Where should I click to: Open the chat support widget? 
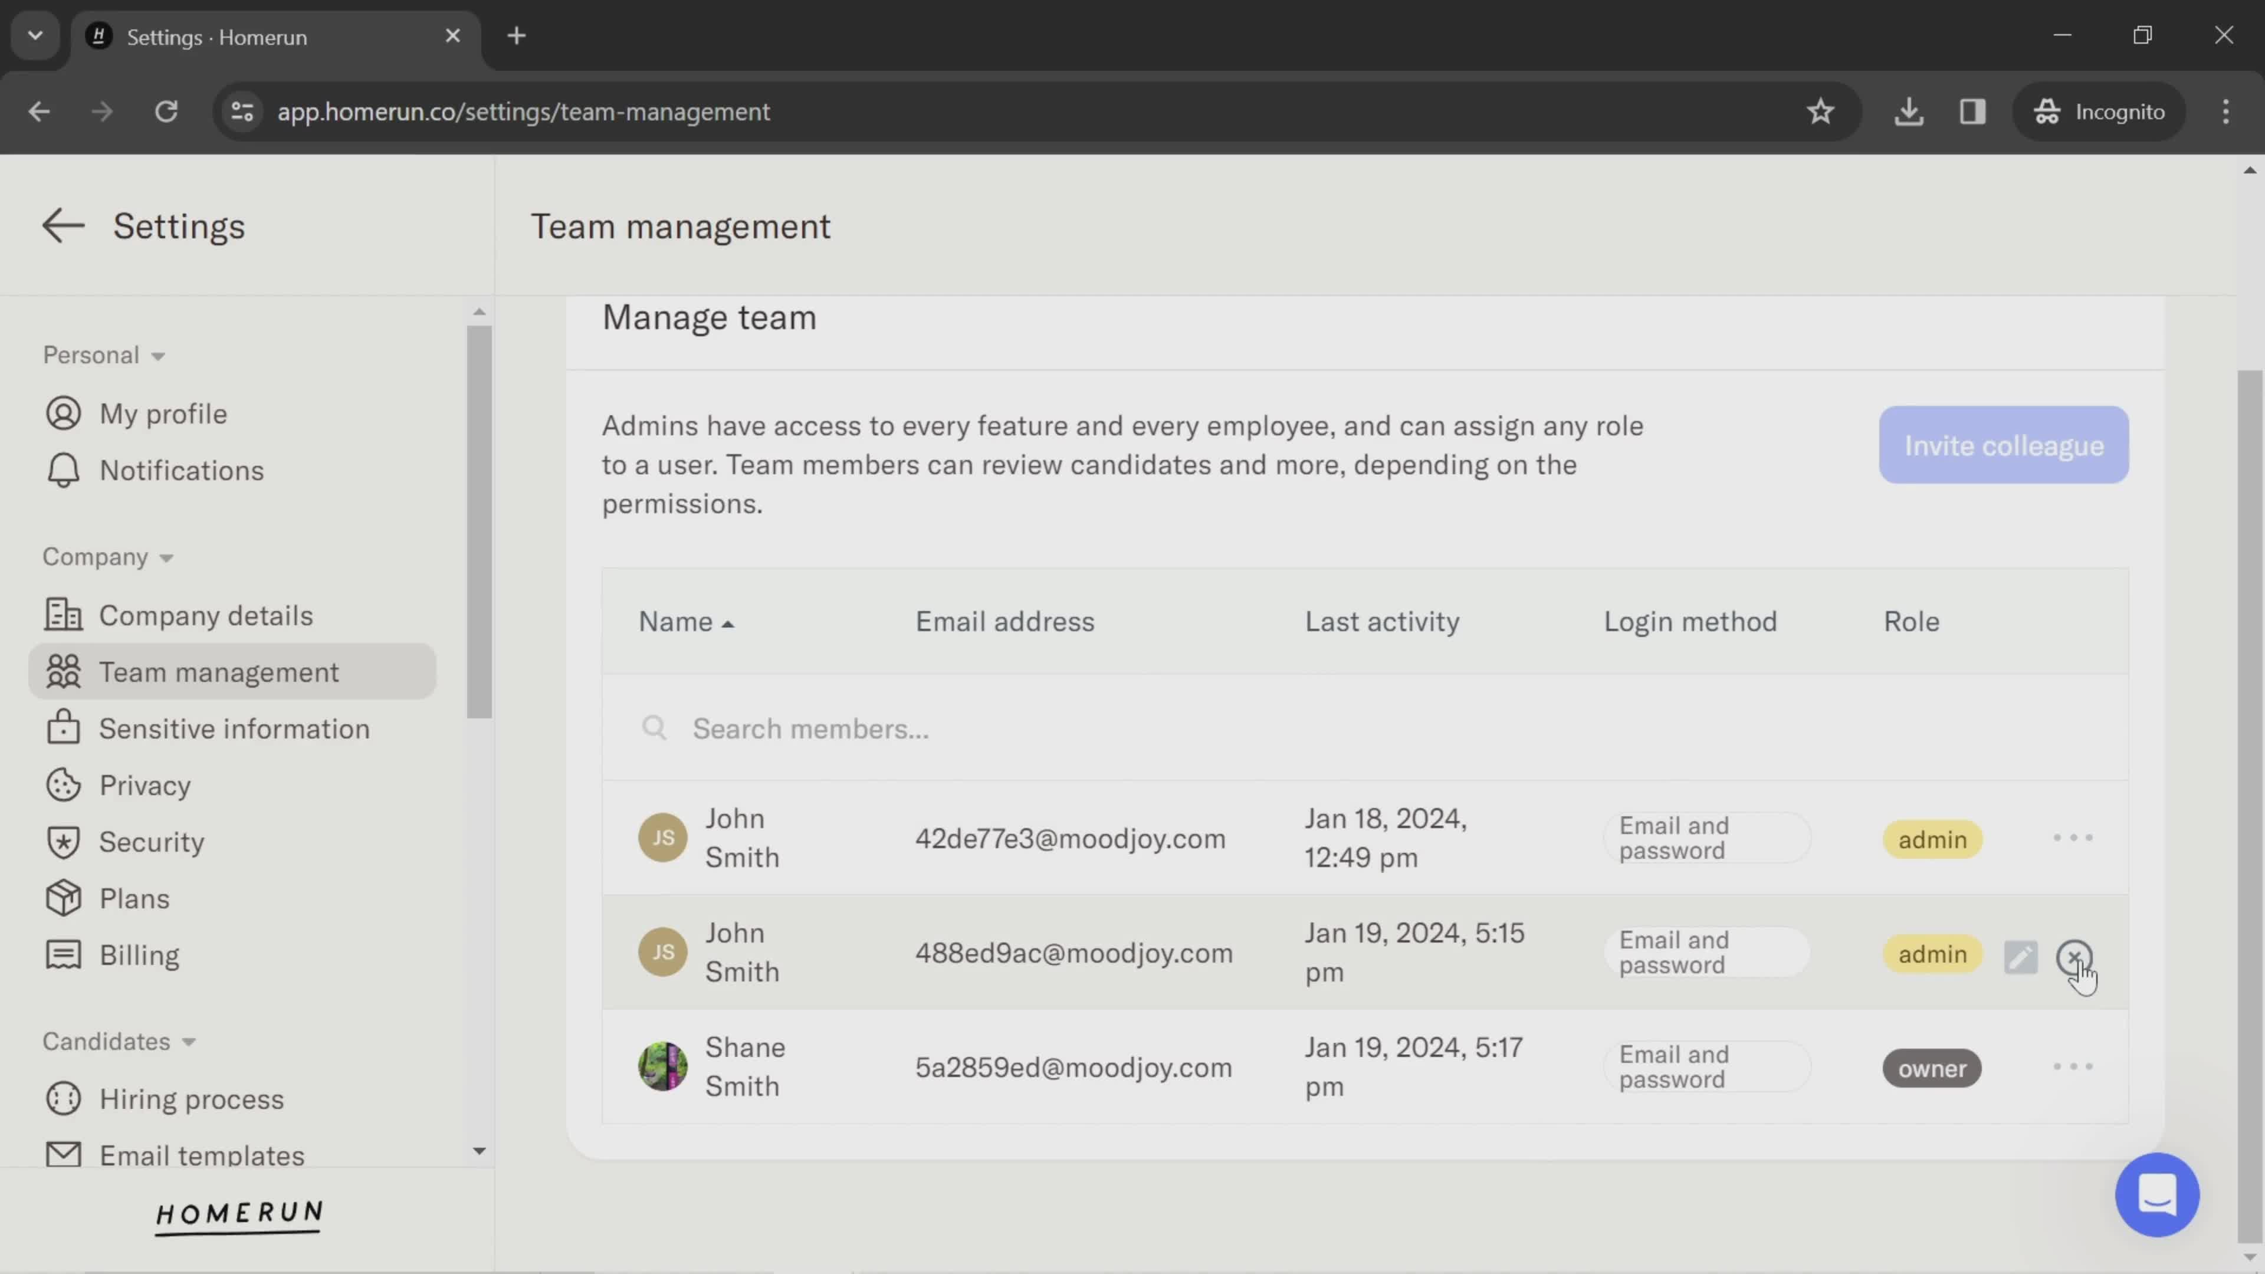(x=2157, y=1195)
